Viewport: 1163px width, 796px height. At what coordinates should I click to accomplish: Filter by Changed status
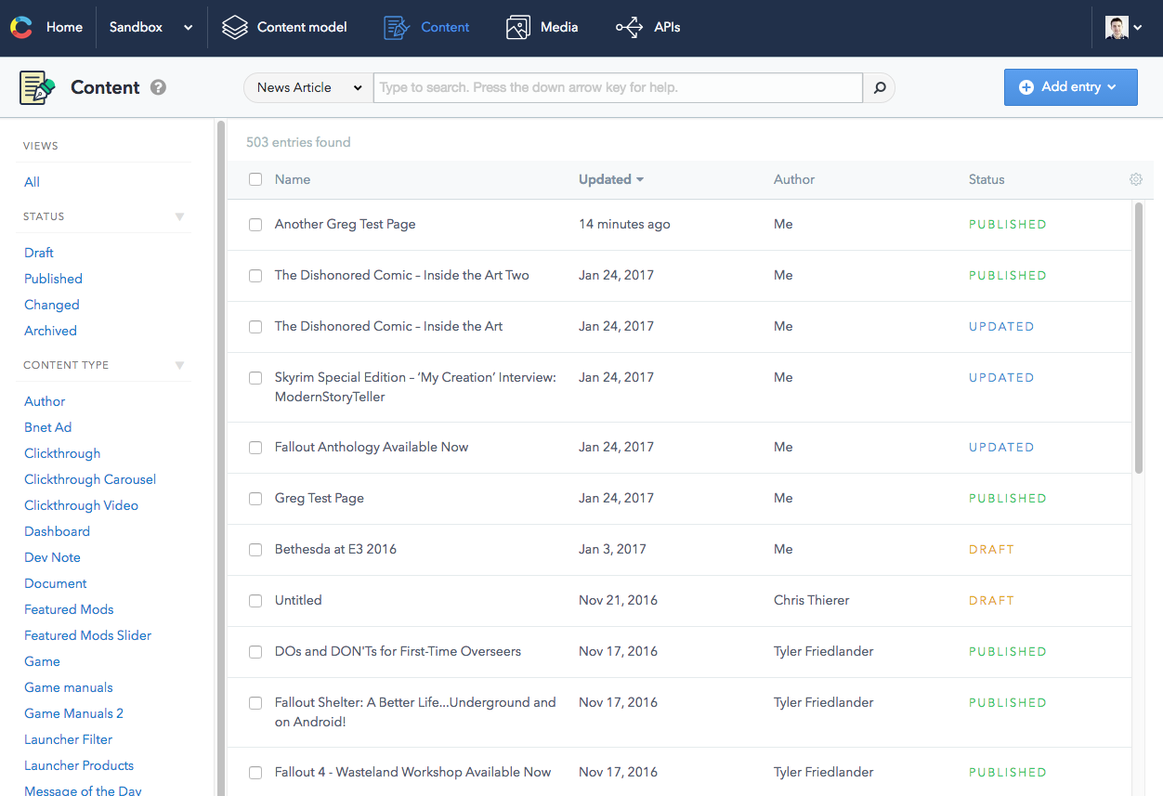tap(52, 305)
